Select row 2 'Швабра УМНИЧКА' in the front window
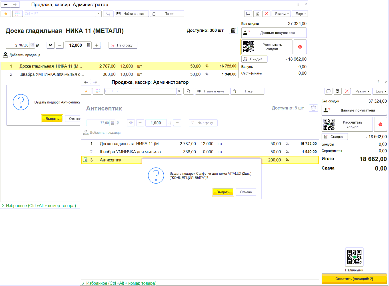Image resolution: width=389 pixels, height=286 pixels. [x=200, y=152]
